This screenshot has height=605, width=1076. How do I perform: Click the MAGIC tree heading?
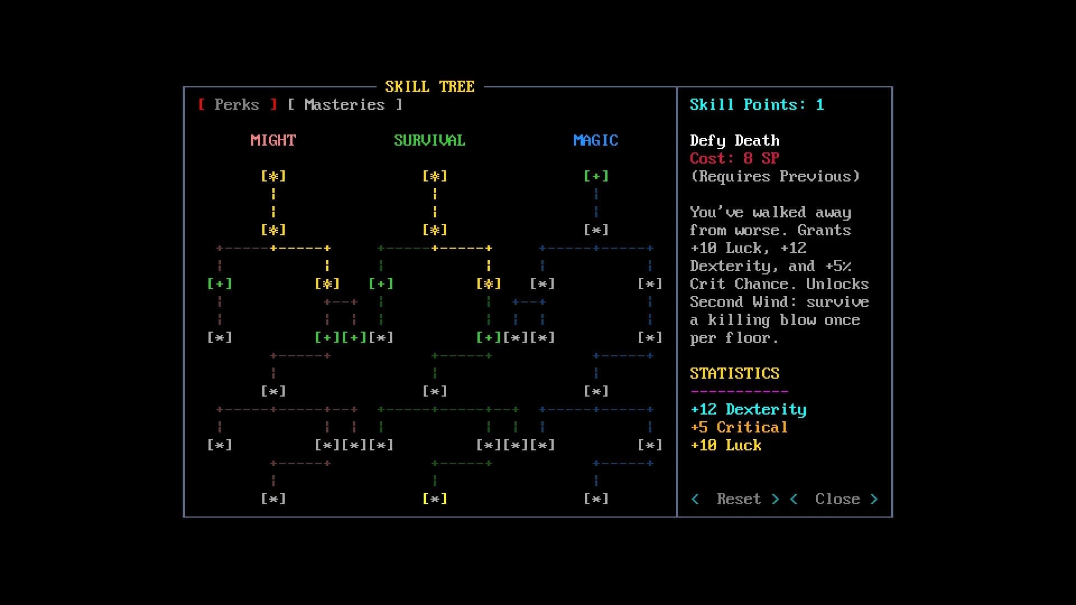(x=596, y=140)
